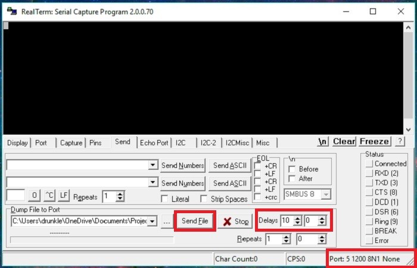Image resolution: width=417 pixels, height=268 pixels.
Task: Check the After \n checkbox
Action: point(292,179)
